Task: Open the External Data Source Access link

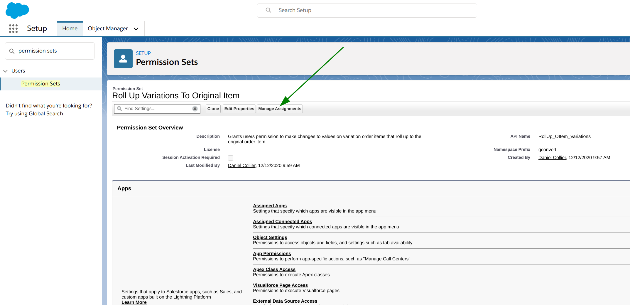Action: tap(285, 301)
